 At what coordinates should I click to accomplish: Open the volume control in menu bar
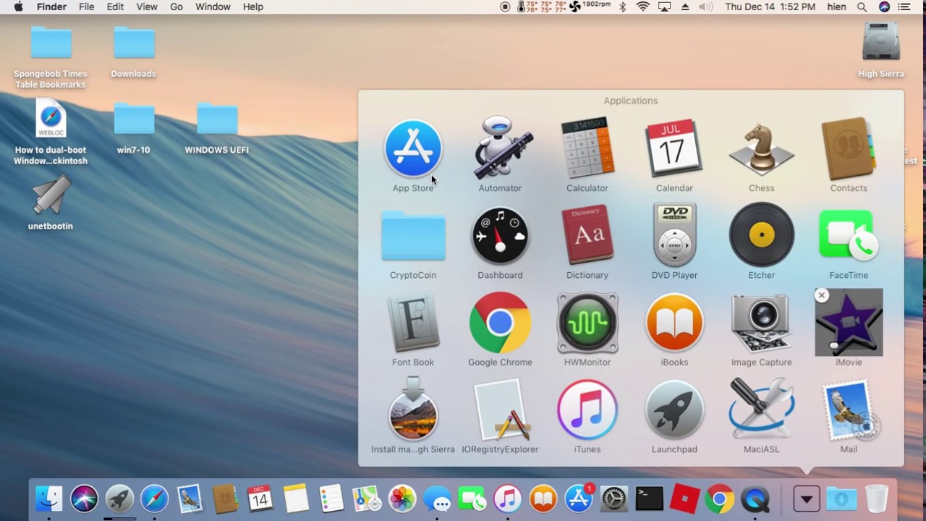coord(705,7)
